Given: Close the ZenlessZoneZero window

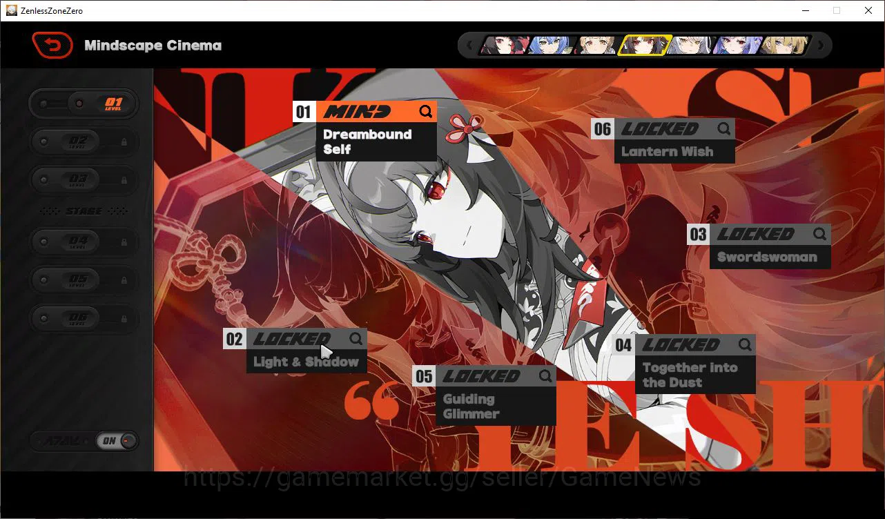Looking at the screenshot, I should click(868, 10).
